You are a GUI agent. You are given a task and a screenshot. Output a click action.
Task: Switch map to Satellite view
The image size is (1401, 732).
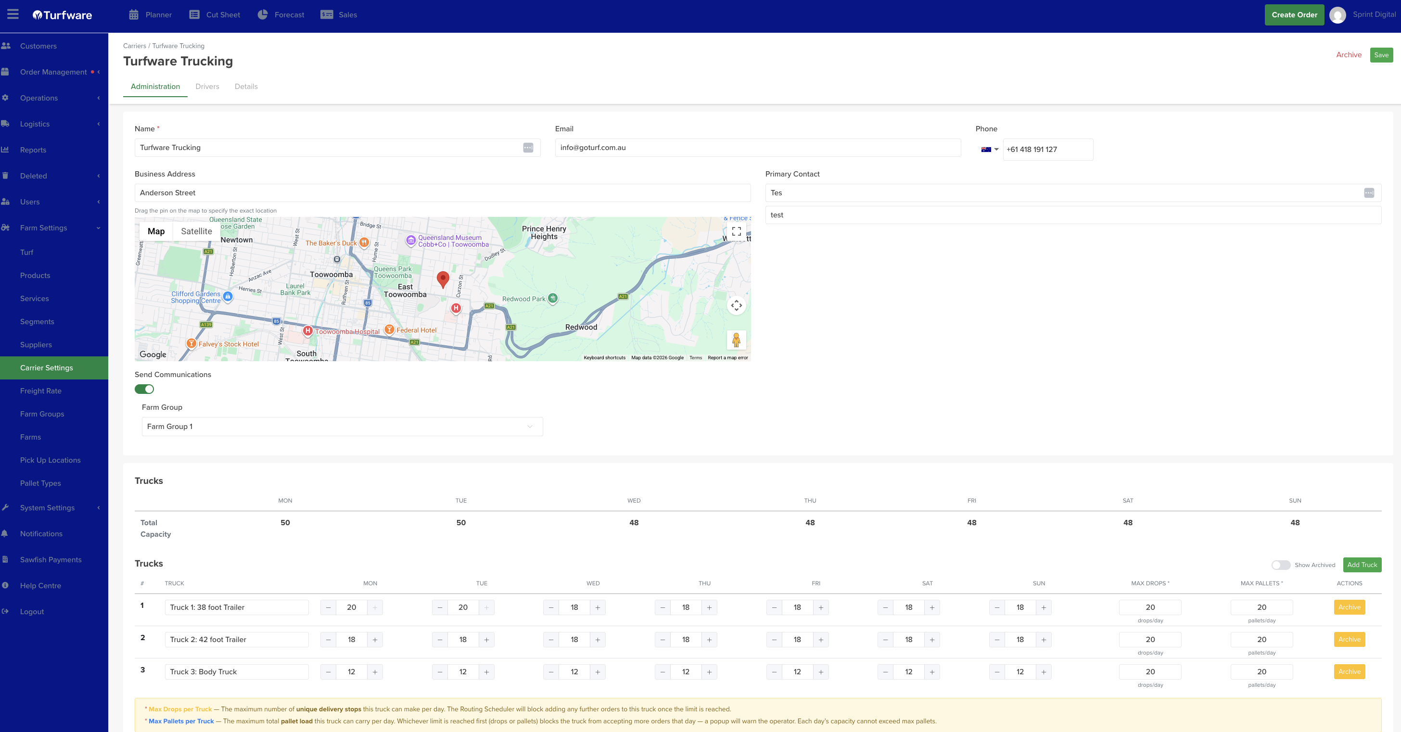196,232
